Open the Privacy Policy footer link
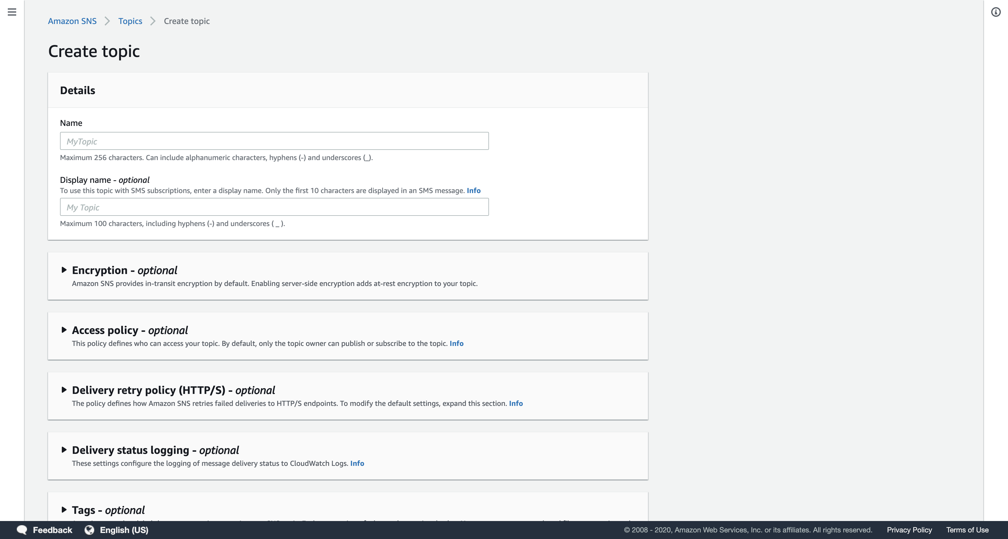 tap(909, 530)
